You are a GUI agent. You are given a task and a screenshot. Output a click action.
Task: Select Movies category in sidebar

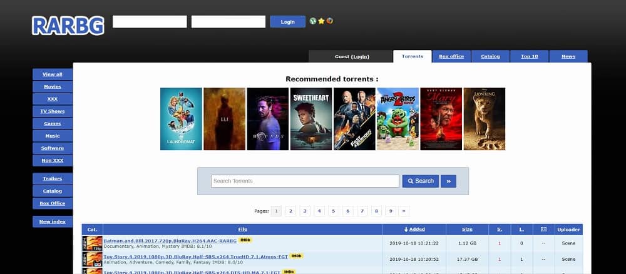tap(53, 86)
